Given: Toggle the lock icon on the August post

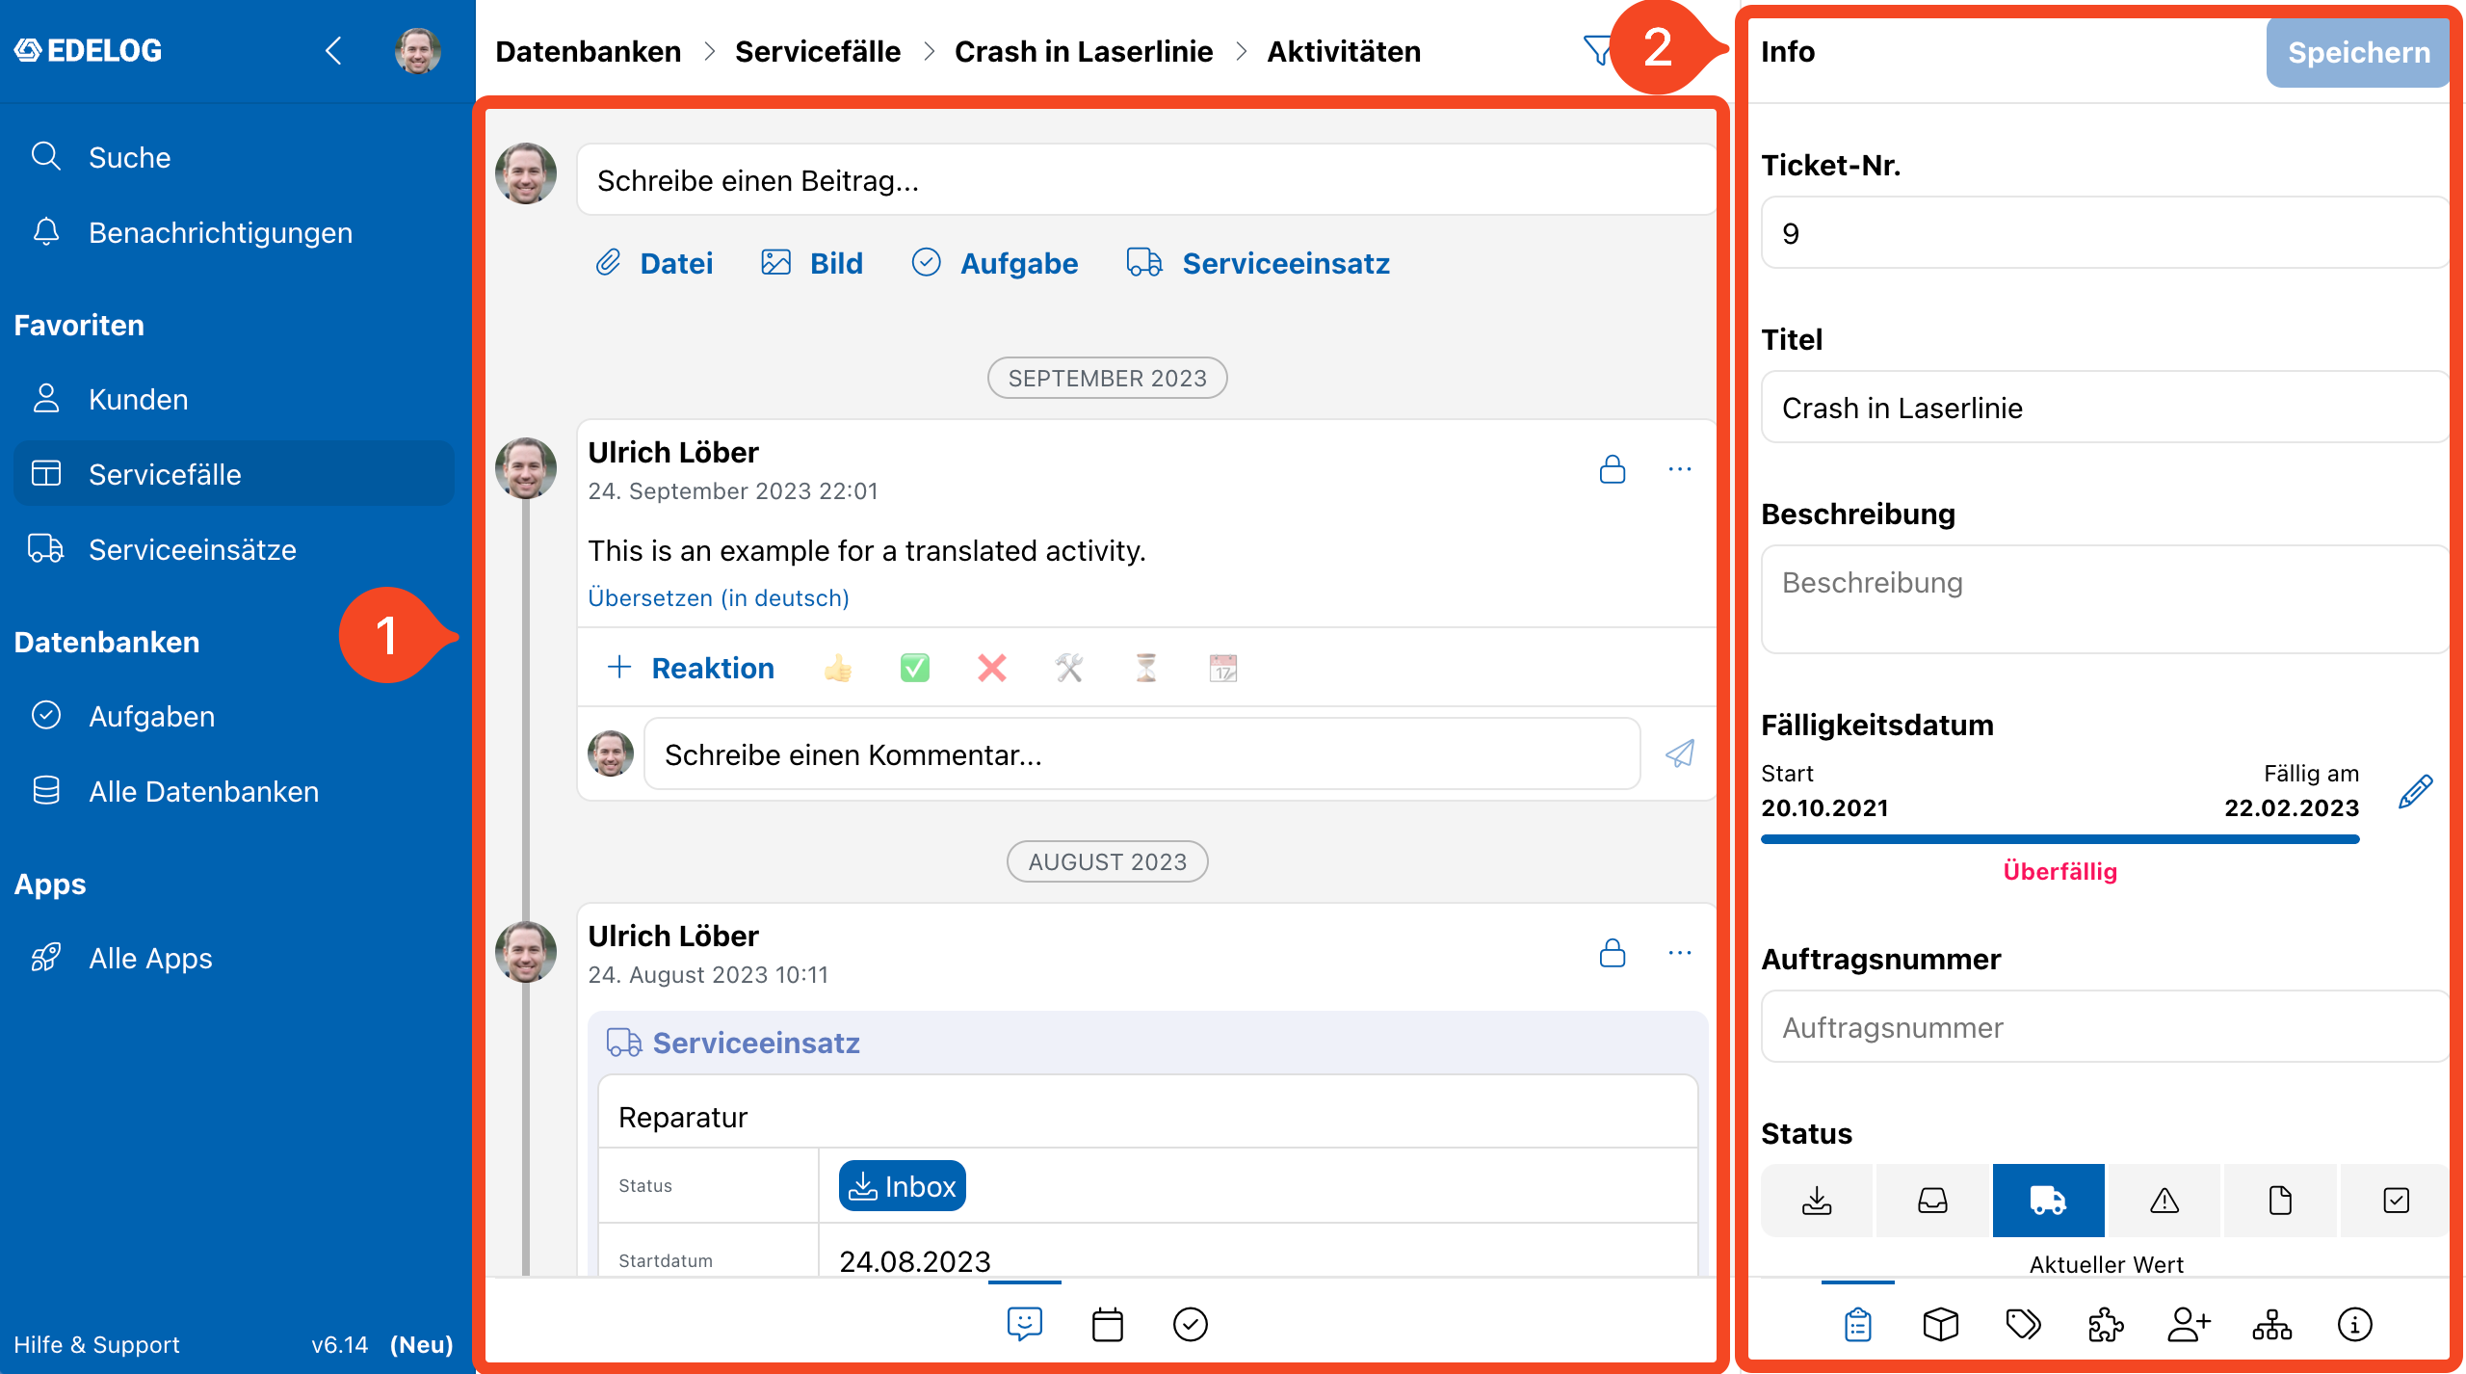Looking at the screenshot, I should coord(1613,953).
